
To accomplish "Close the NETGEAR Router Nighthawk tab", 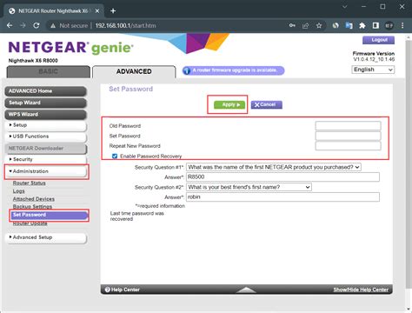I will 97,11.
